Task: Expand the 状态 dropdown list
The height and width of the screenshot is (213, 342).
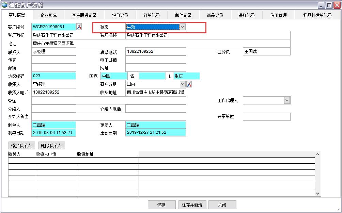Action: tap(183, 27)
